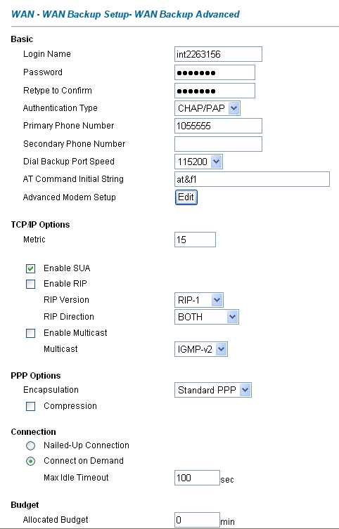Click the Max Idle Timeout field
Screen dimensions: 339x529
[x=197, y=478]
